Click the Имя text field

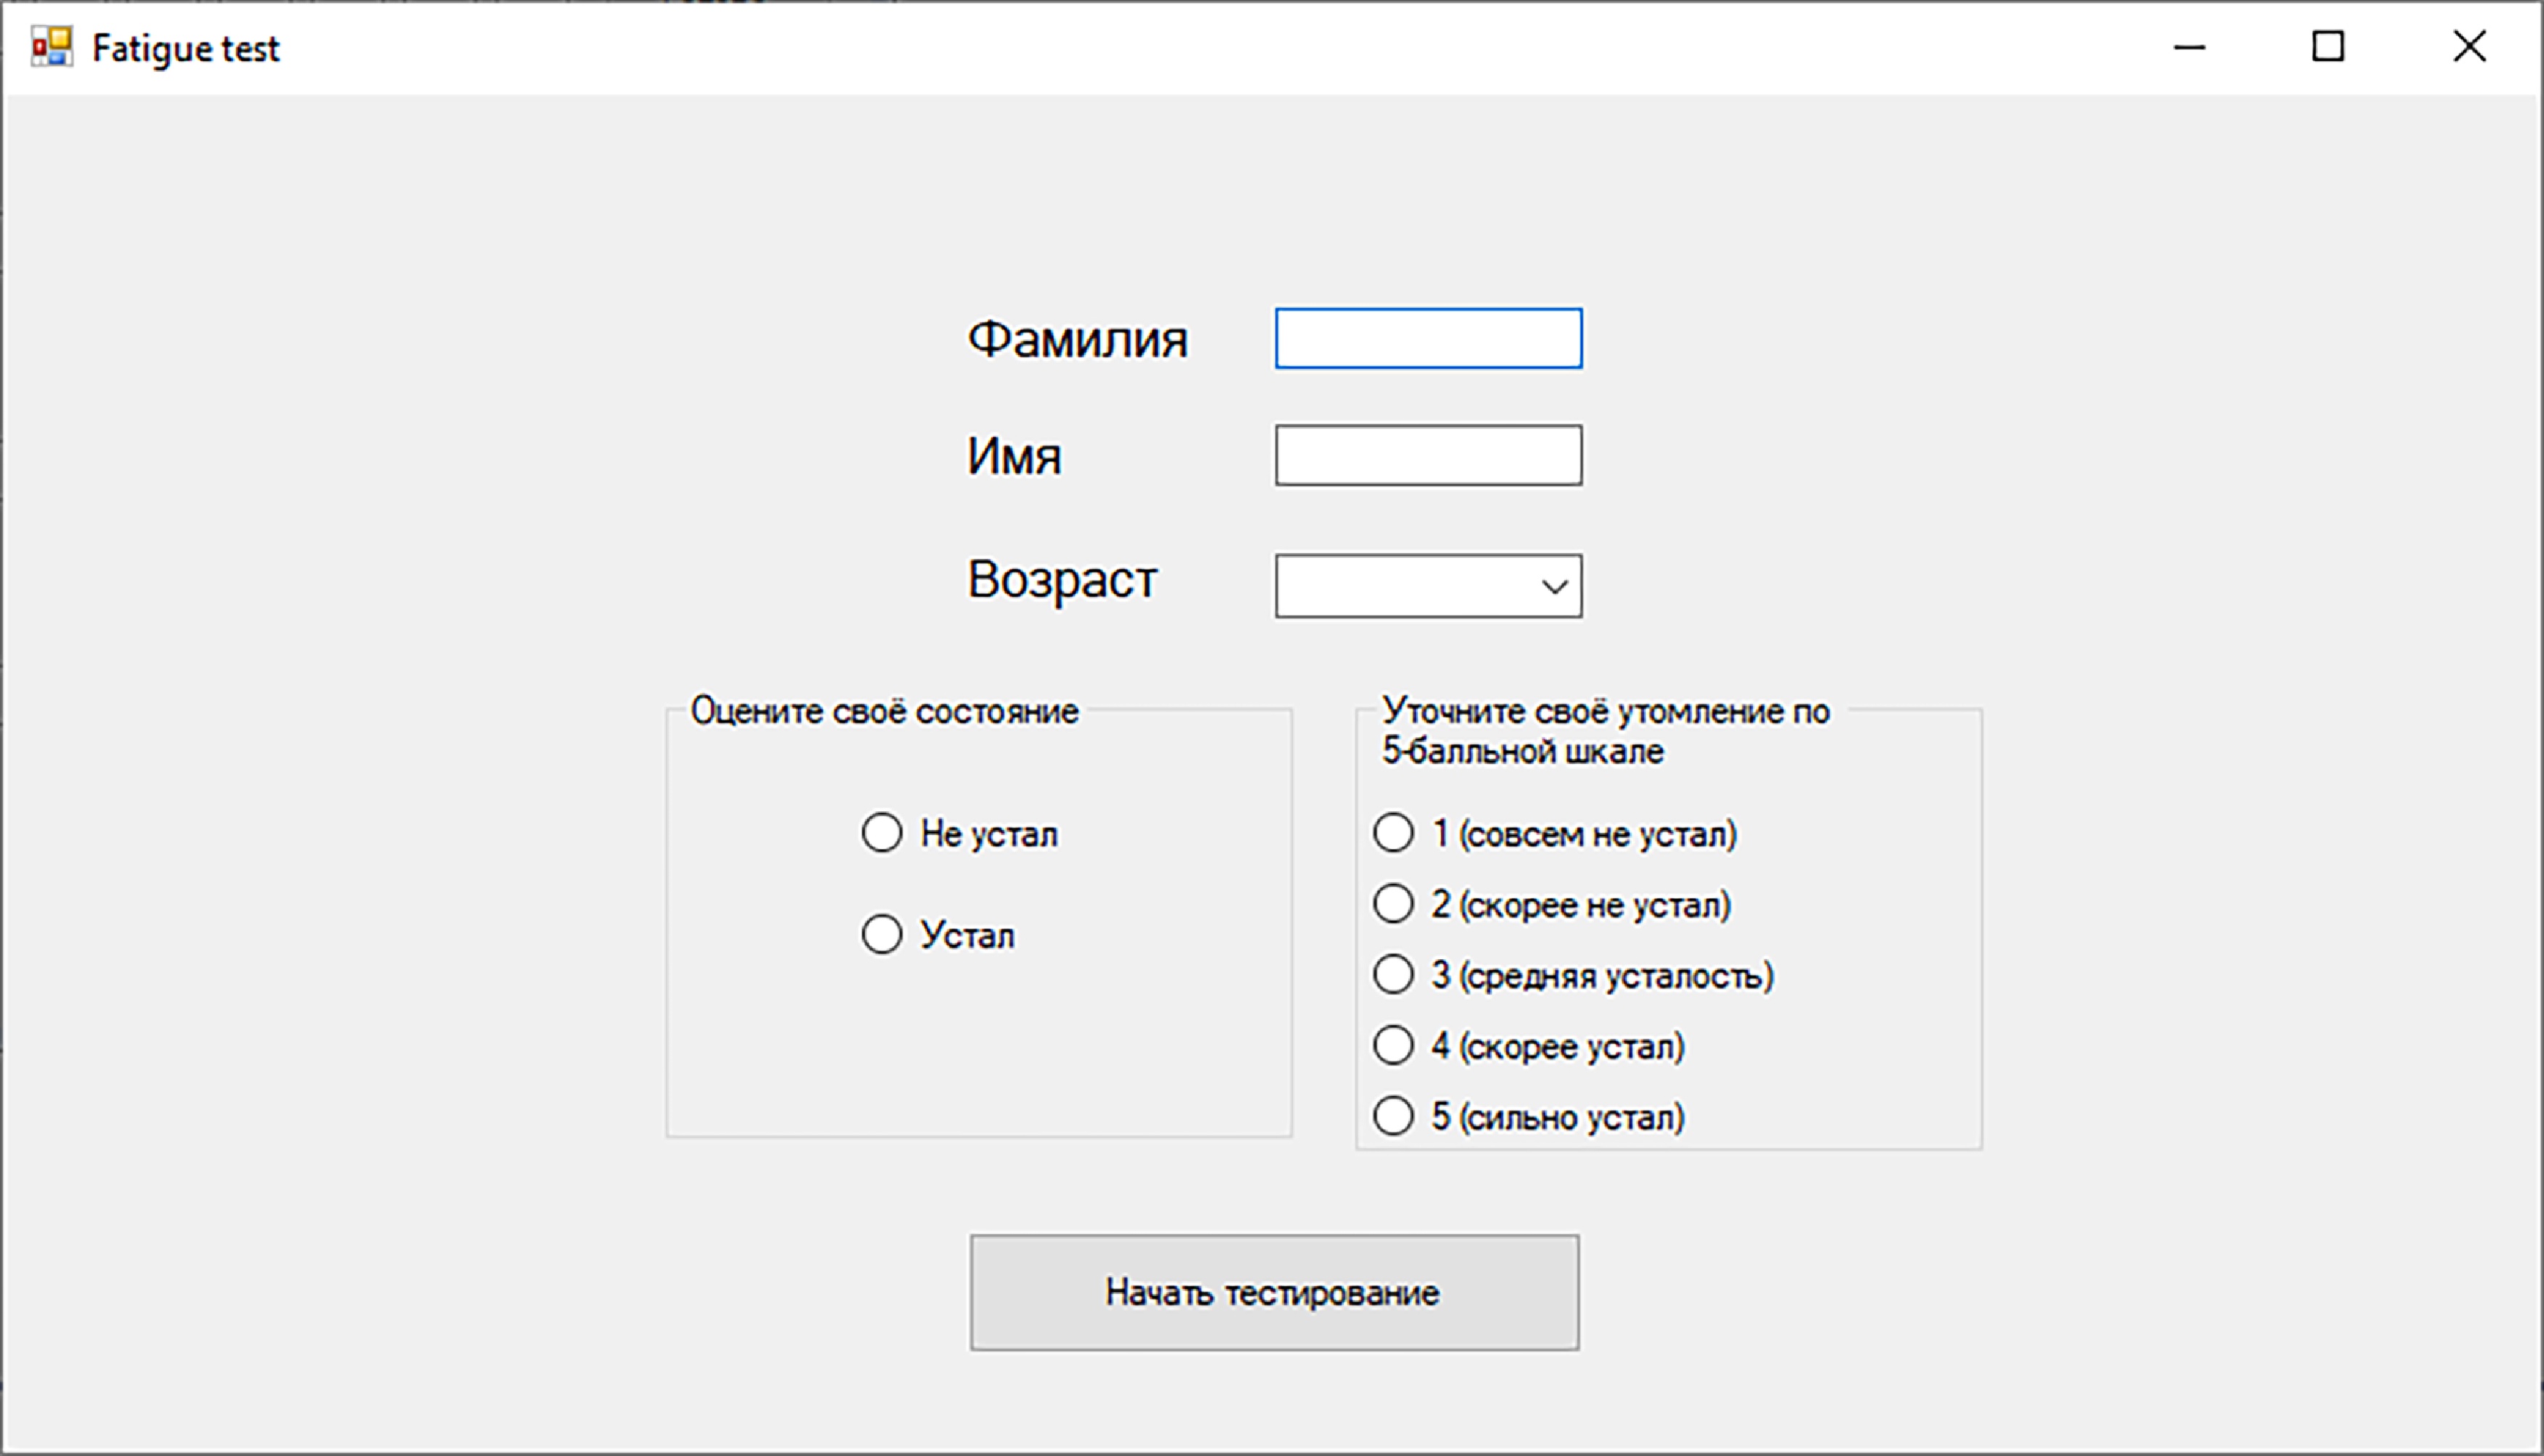[1427, 456]
